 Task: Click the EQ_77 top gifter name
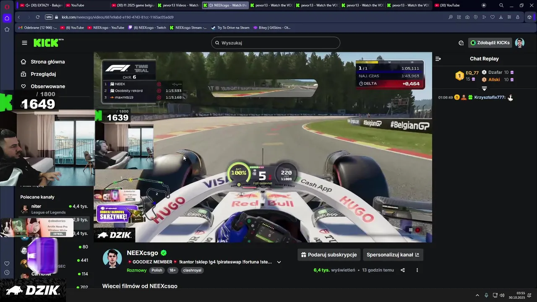pos(472,73)
